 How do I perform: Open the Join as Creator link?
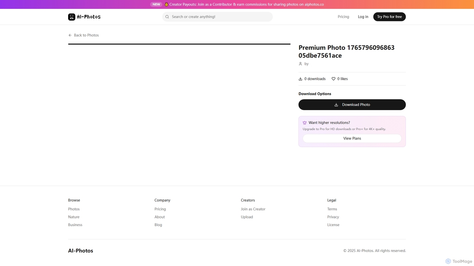(253, 209)
